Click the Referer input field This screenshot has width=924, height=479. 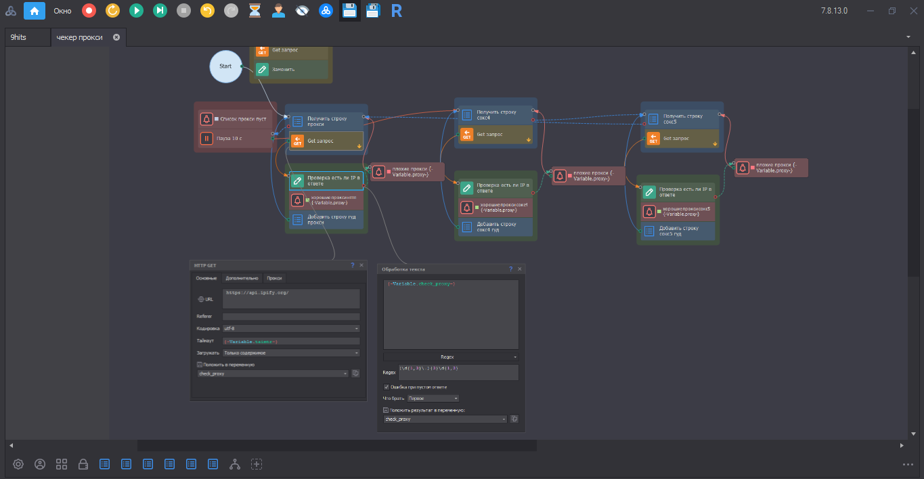(291, 317)
